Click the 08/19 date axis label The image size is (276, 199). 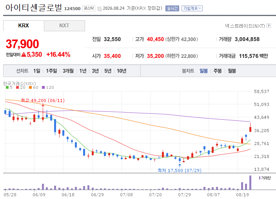tap(242, 195)
